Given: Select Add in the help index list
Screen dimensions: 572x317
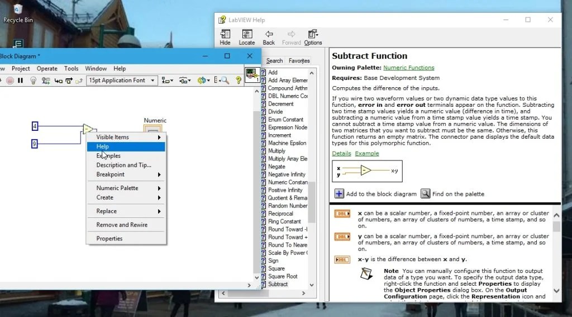Looking at the screenshot, I should pyautogui.click(x=273, y=72).
